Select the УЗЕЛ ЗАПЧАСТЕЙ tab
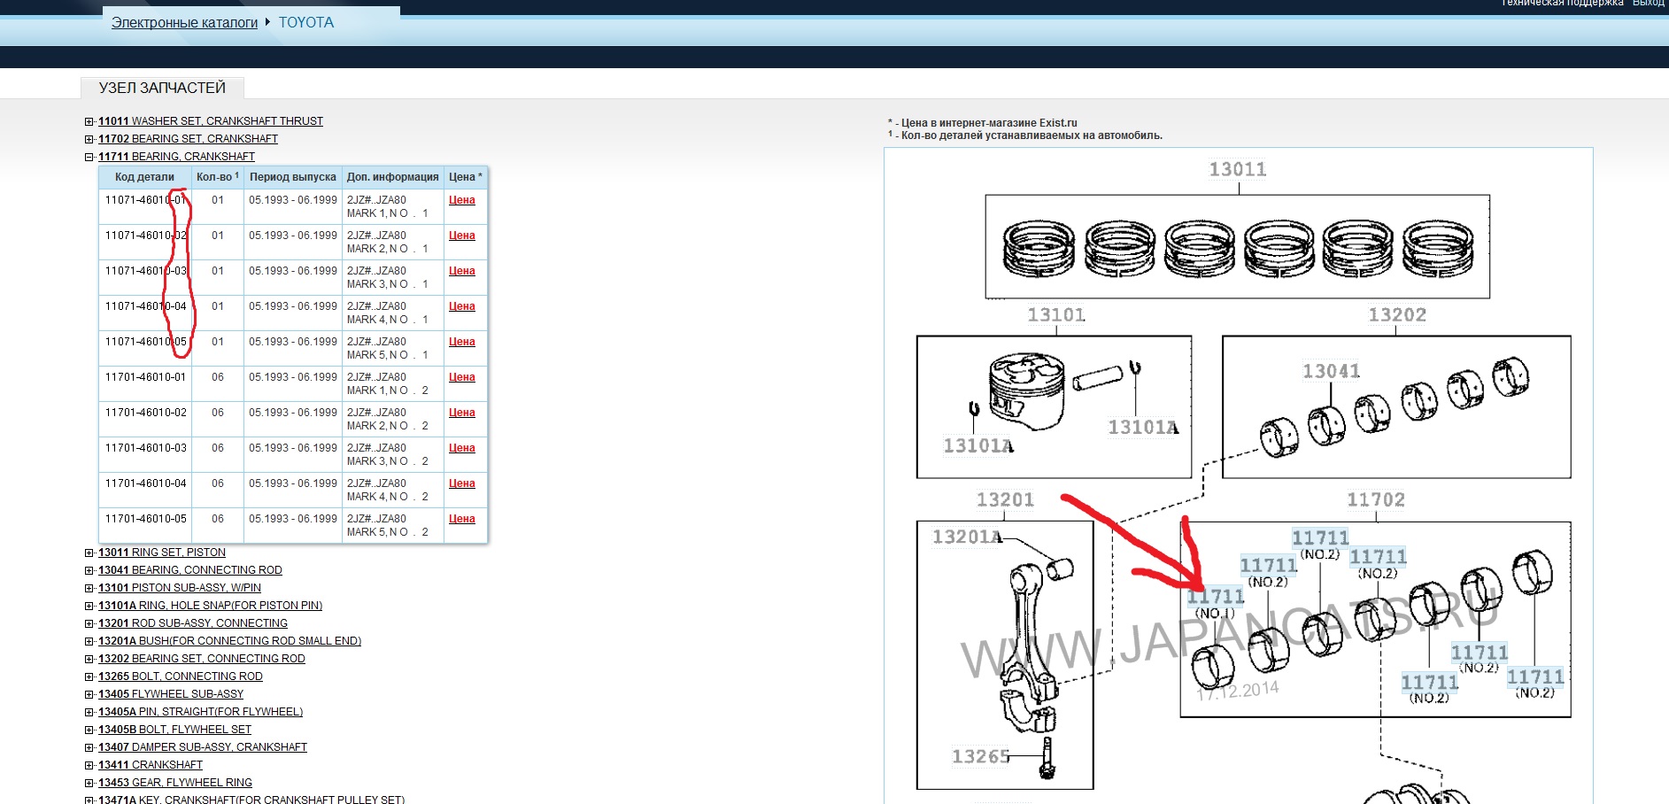 pos(162,88)
